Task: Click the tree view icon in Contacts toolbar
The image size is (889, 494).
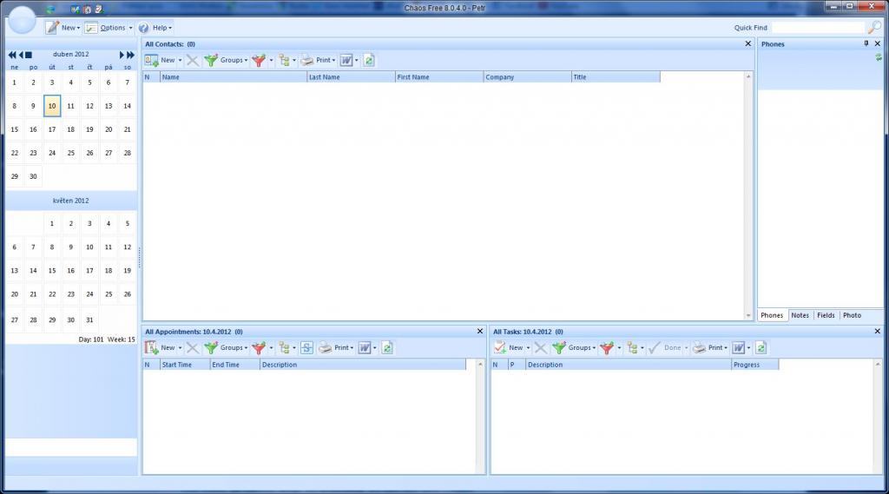Action: [x=285, y=60]
